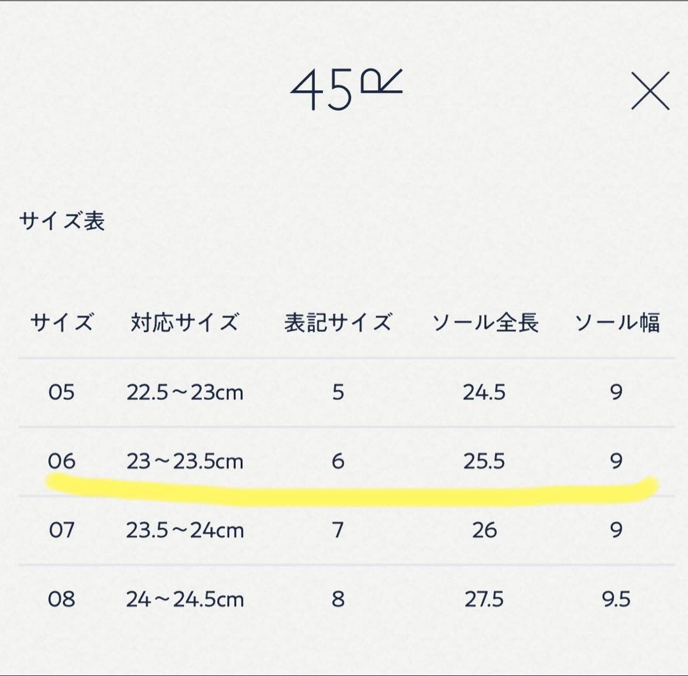Select the 対応サイズ column header

[185, 323]
